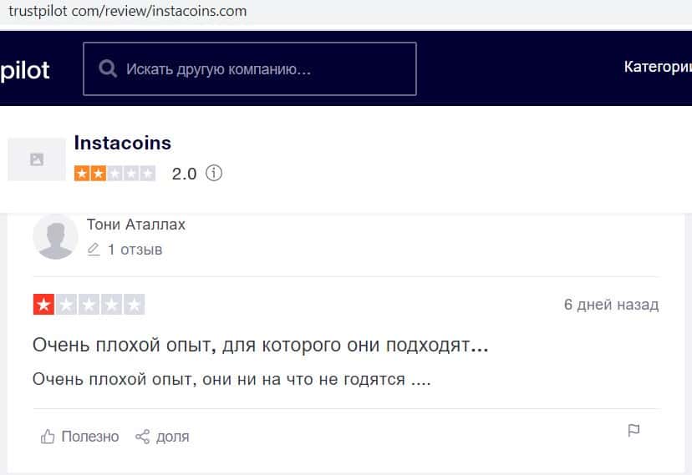Open the Тони Аталлах user avatar
The width and height of the screenshot is (692, 475).
56,236
